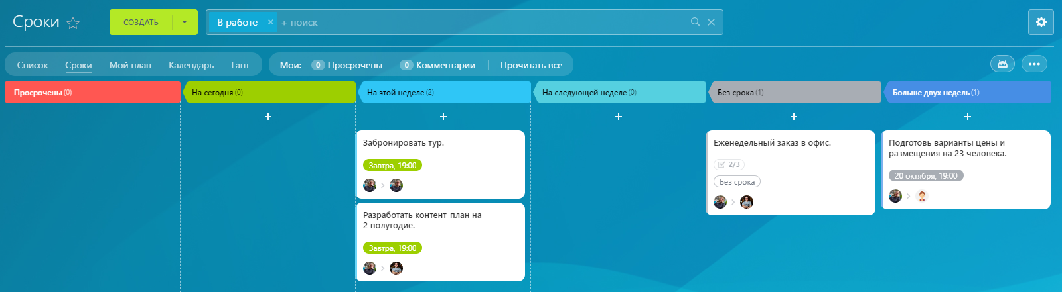1062x292 pixels.
Task: Click the 'Прочитать все' link
Action: click(531, 65)
